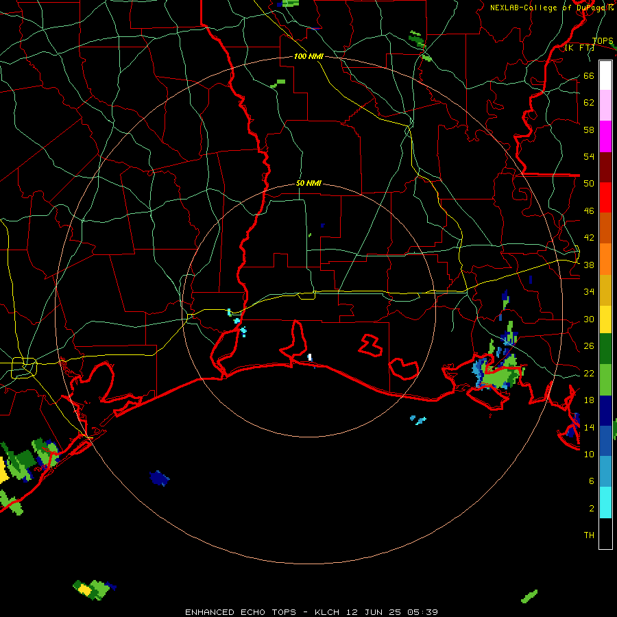Click the 66 value on legend
617x617 pixels.
(589, 75)
